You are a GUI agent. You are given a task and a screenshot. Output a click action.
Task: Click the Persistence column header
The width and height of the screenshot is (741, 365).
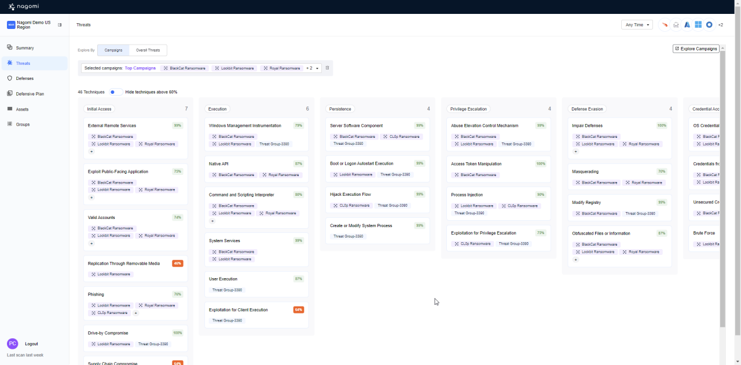coord(340,109)
